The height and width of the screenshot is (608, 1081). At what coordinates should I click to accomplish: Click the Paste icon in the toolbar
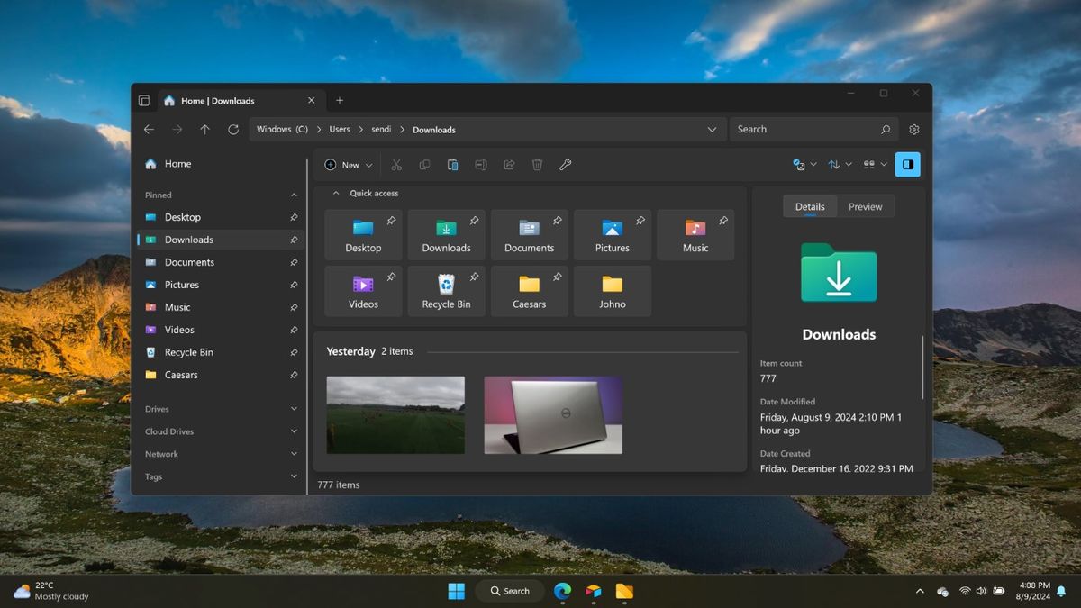pos(452,164)
